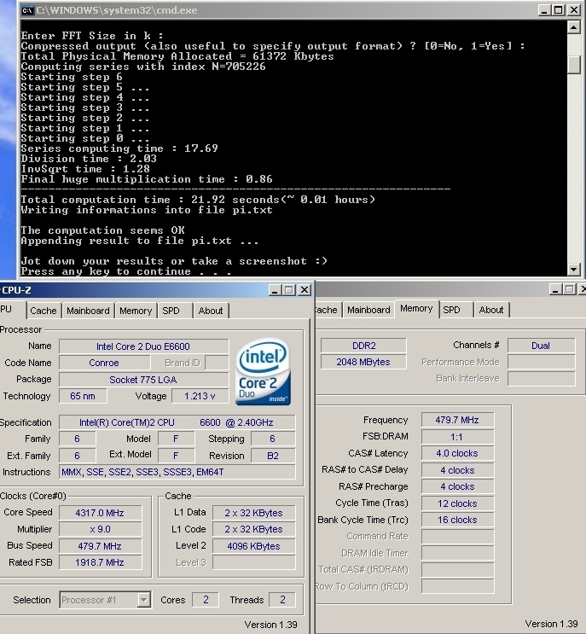The height and width of the screenshot is (634, 586).
Task: Click the Rated FSB value 1918.7 MHz
Action: [x=101, y=562]
